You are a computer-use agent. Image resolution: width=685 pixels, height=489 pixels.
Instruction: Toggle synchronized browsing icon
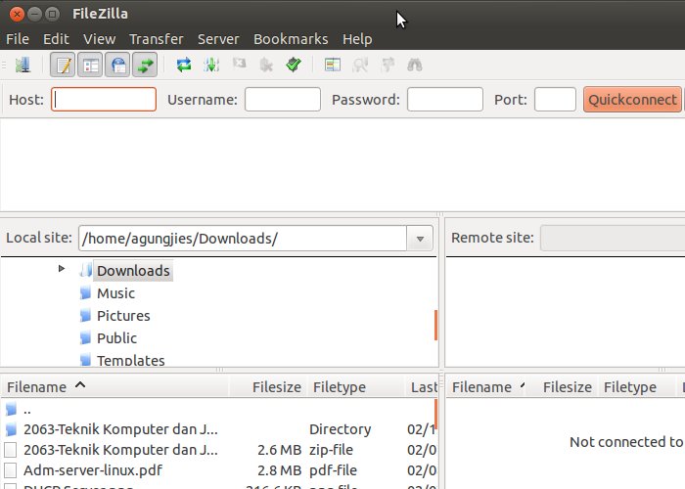click(x=388, y=66)
